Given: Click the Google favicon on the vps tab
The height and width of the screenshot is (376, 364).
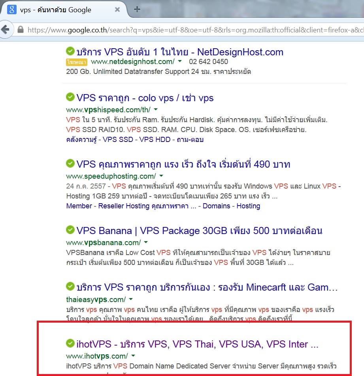Looking at the screenshot, I should click(12, 9).
